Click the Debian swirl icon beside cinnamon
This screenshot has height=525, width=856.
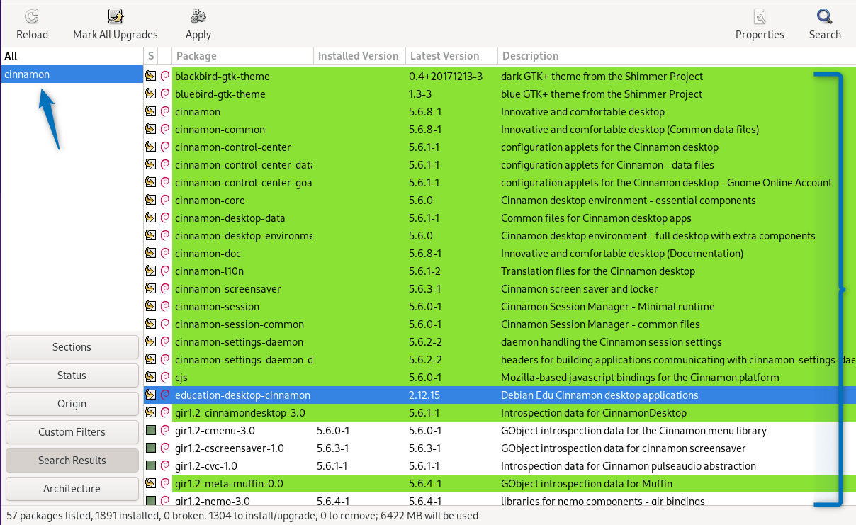click(x=166, y=111)
